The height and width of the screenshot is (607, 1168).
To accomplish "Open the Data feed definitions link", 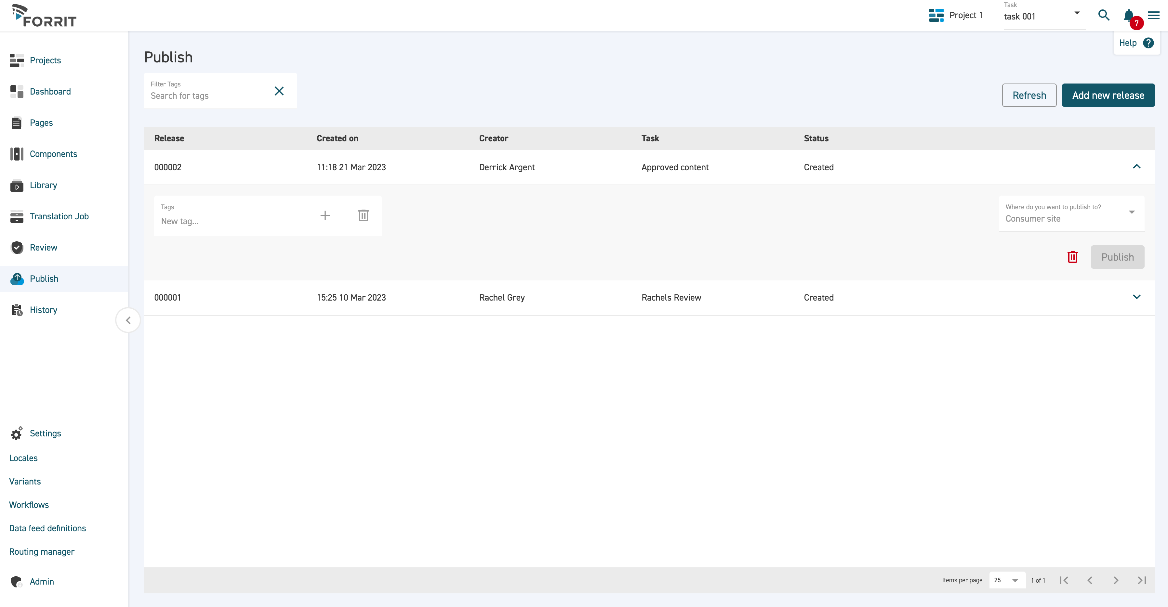I will pos(47,528).
